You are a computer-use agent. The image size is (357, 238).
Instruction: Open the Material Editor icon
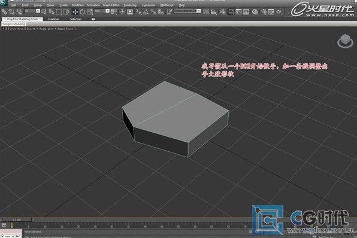(x=255, y=11)
